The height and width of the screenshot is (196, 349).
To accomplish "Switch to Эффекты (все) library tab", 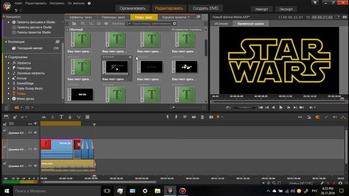I will 80,17.
